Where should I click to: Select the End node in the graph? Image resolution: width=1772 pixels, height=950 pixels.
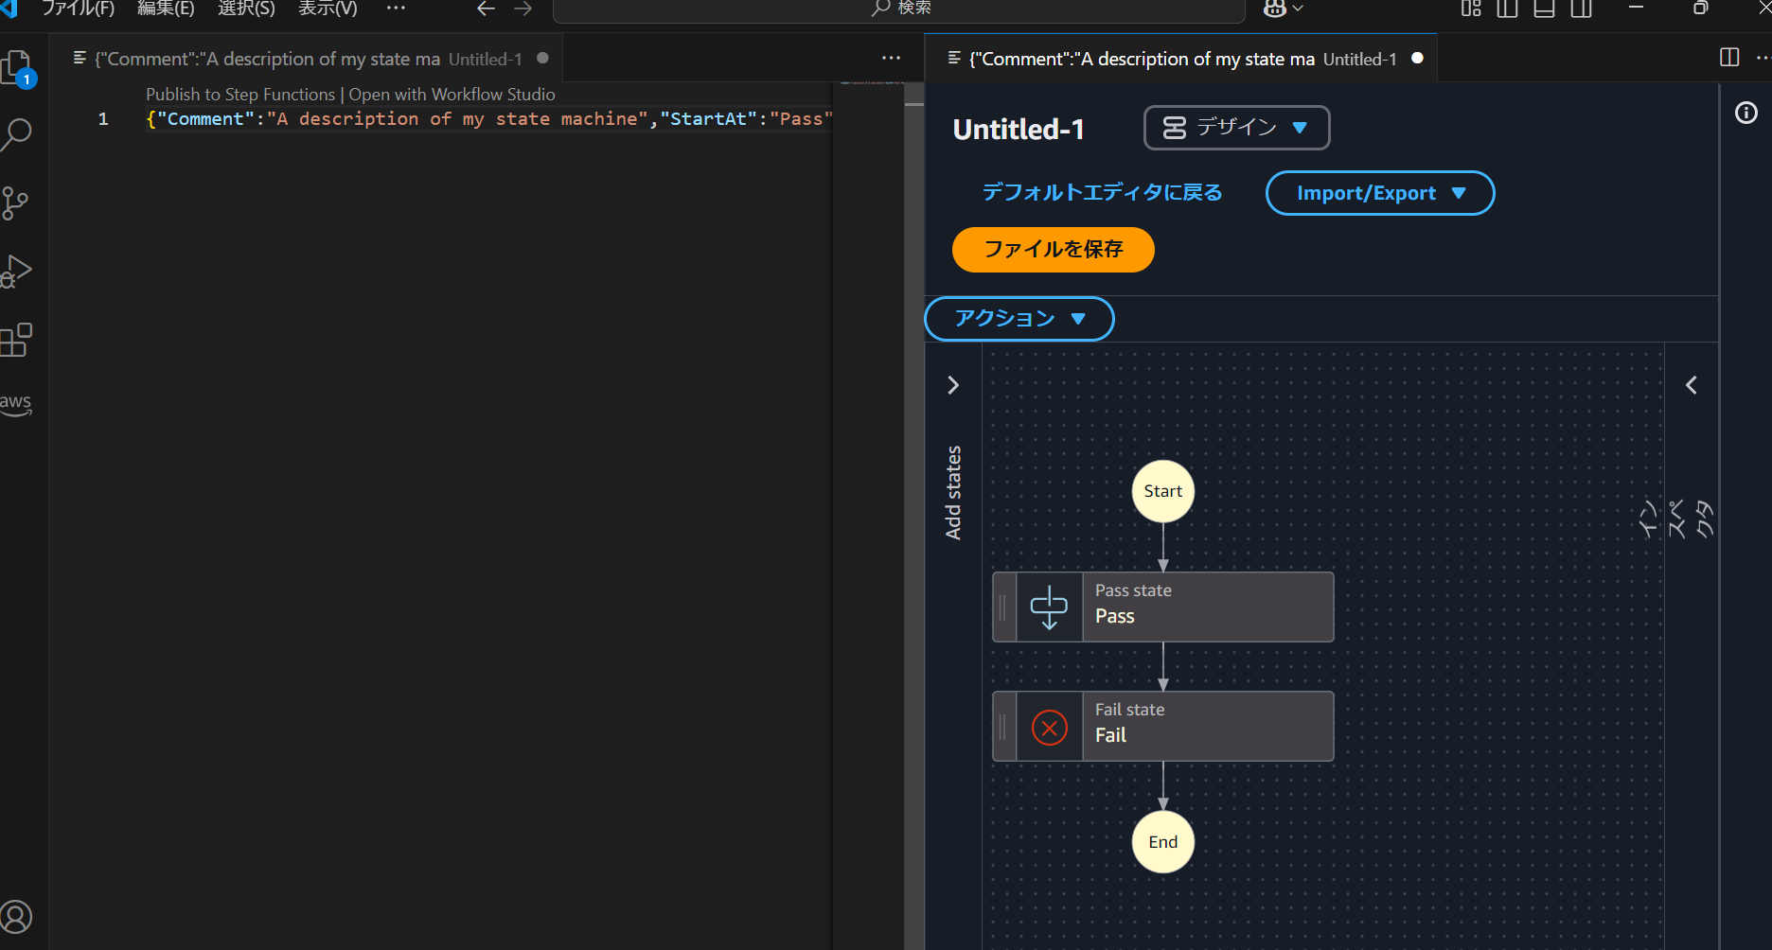pos(1163,842)
